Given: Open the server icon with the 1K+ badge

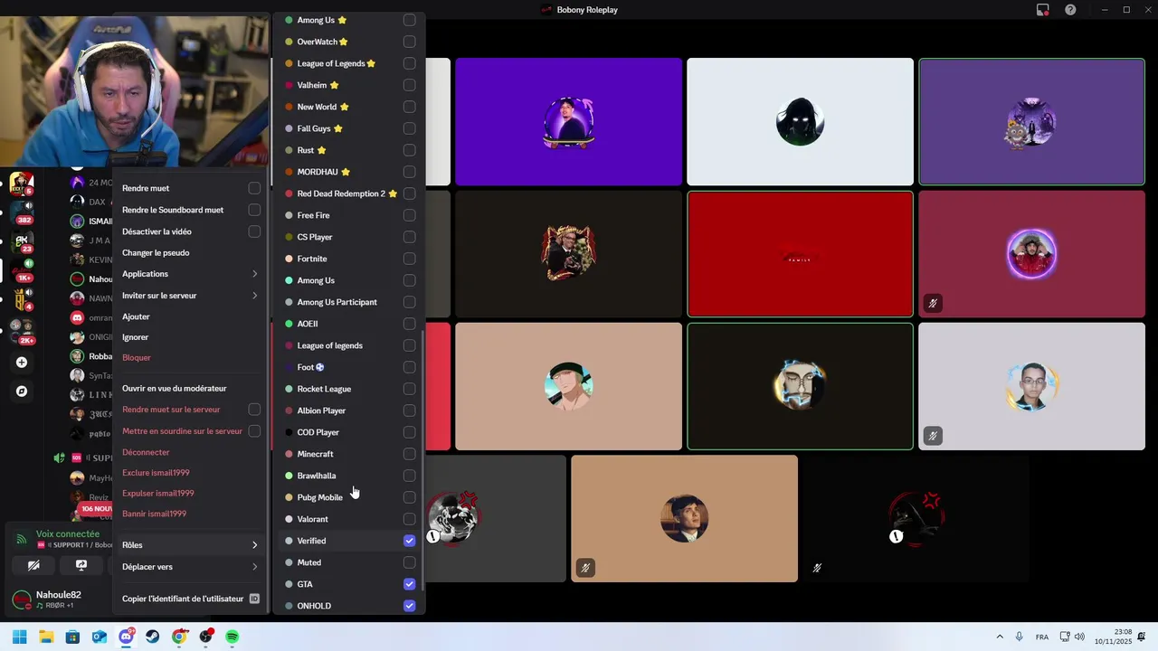Looking at the screenshot, I should [x=22, y=269].
